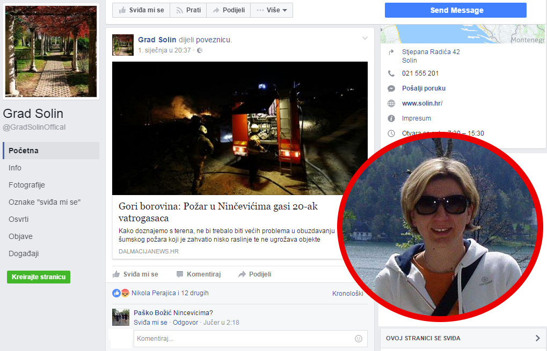Open the Fotografije tab in sidebar

tap(27, 185)
